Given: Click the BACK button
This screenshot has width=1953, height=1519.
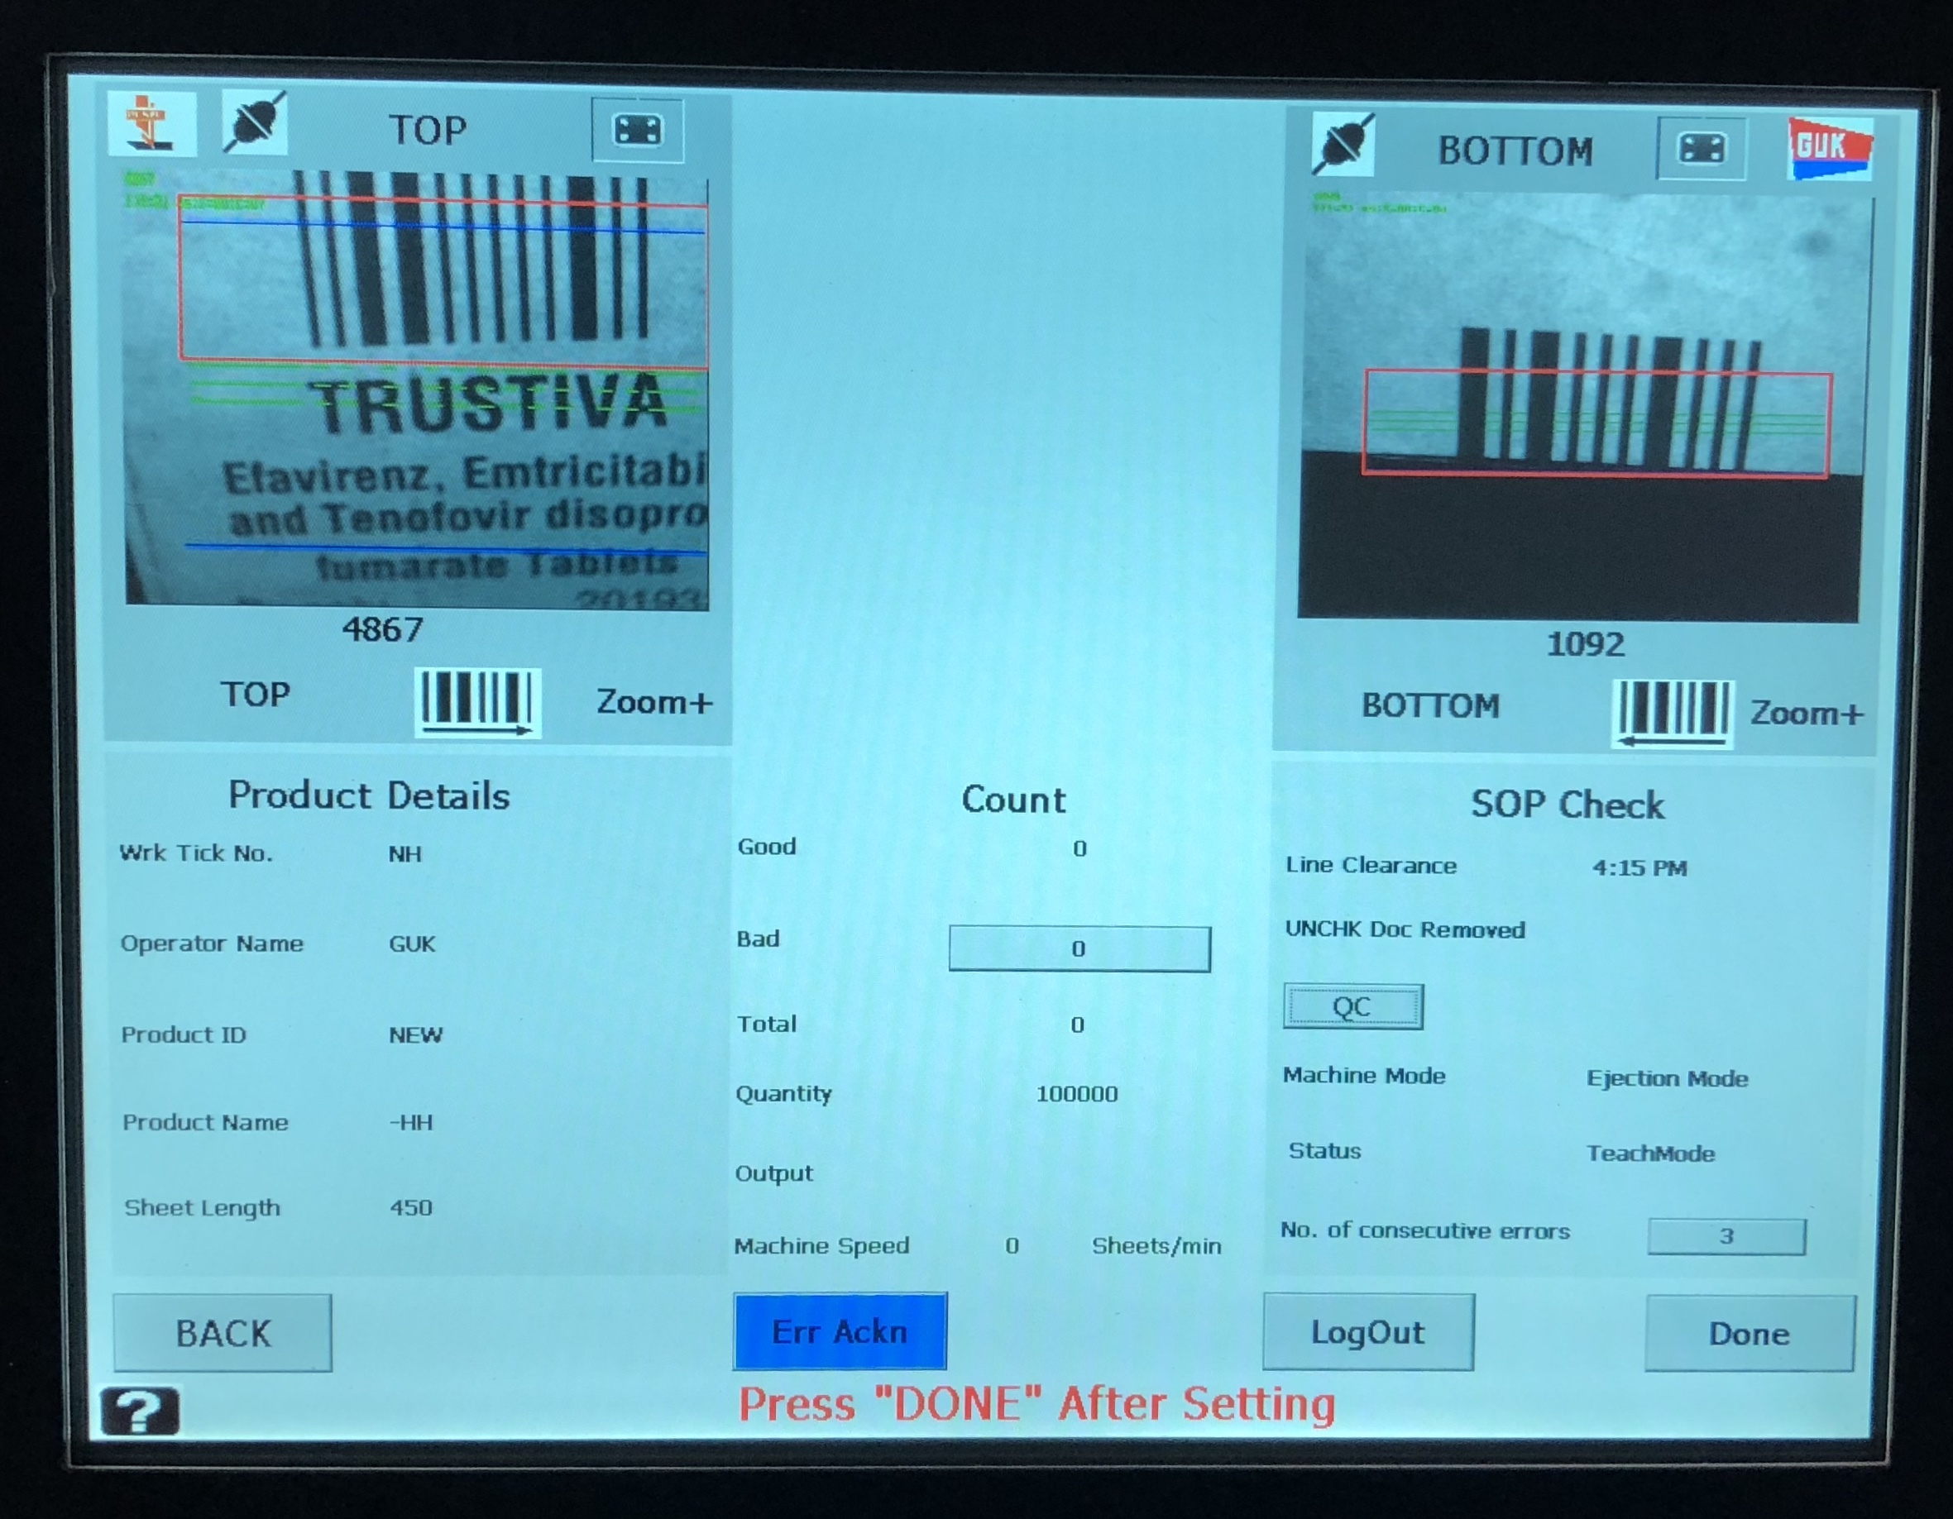Looking at the screenshot, I should 223,1333.
